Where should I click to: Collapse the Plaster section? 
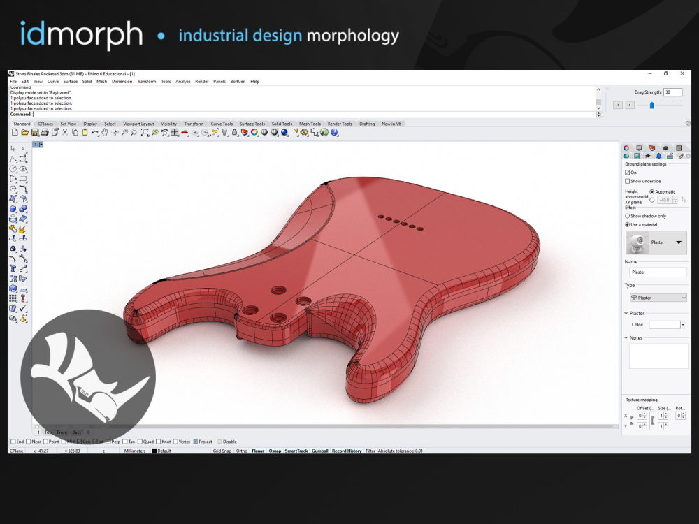click(626, 313)
